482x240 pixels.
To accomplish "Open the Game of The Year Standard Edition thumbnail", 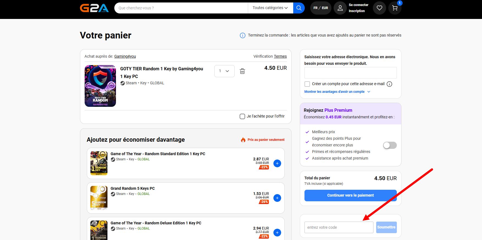I will click(99, 163).
